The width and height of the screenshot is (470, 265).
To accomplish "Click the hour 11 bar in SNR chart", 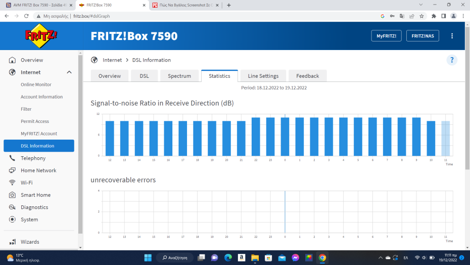I will pyautogui.click(x=445, y=139).
